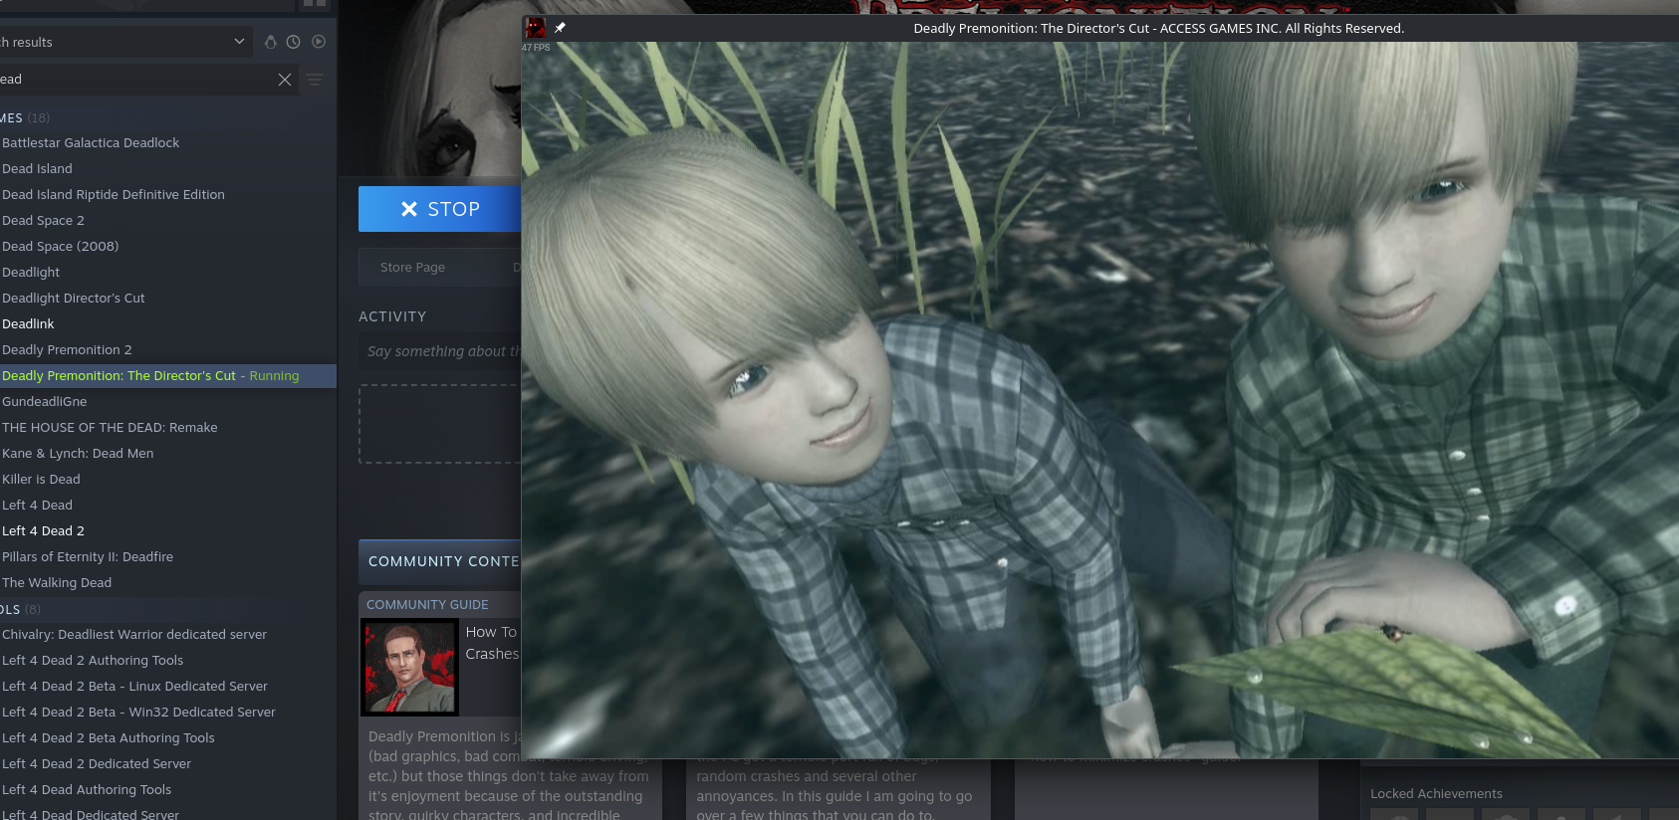The height and width of the screenshot is (820, 1679).
Task: Select Killer is Dead
Action: [41, 480]
